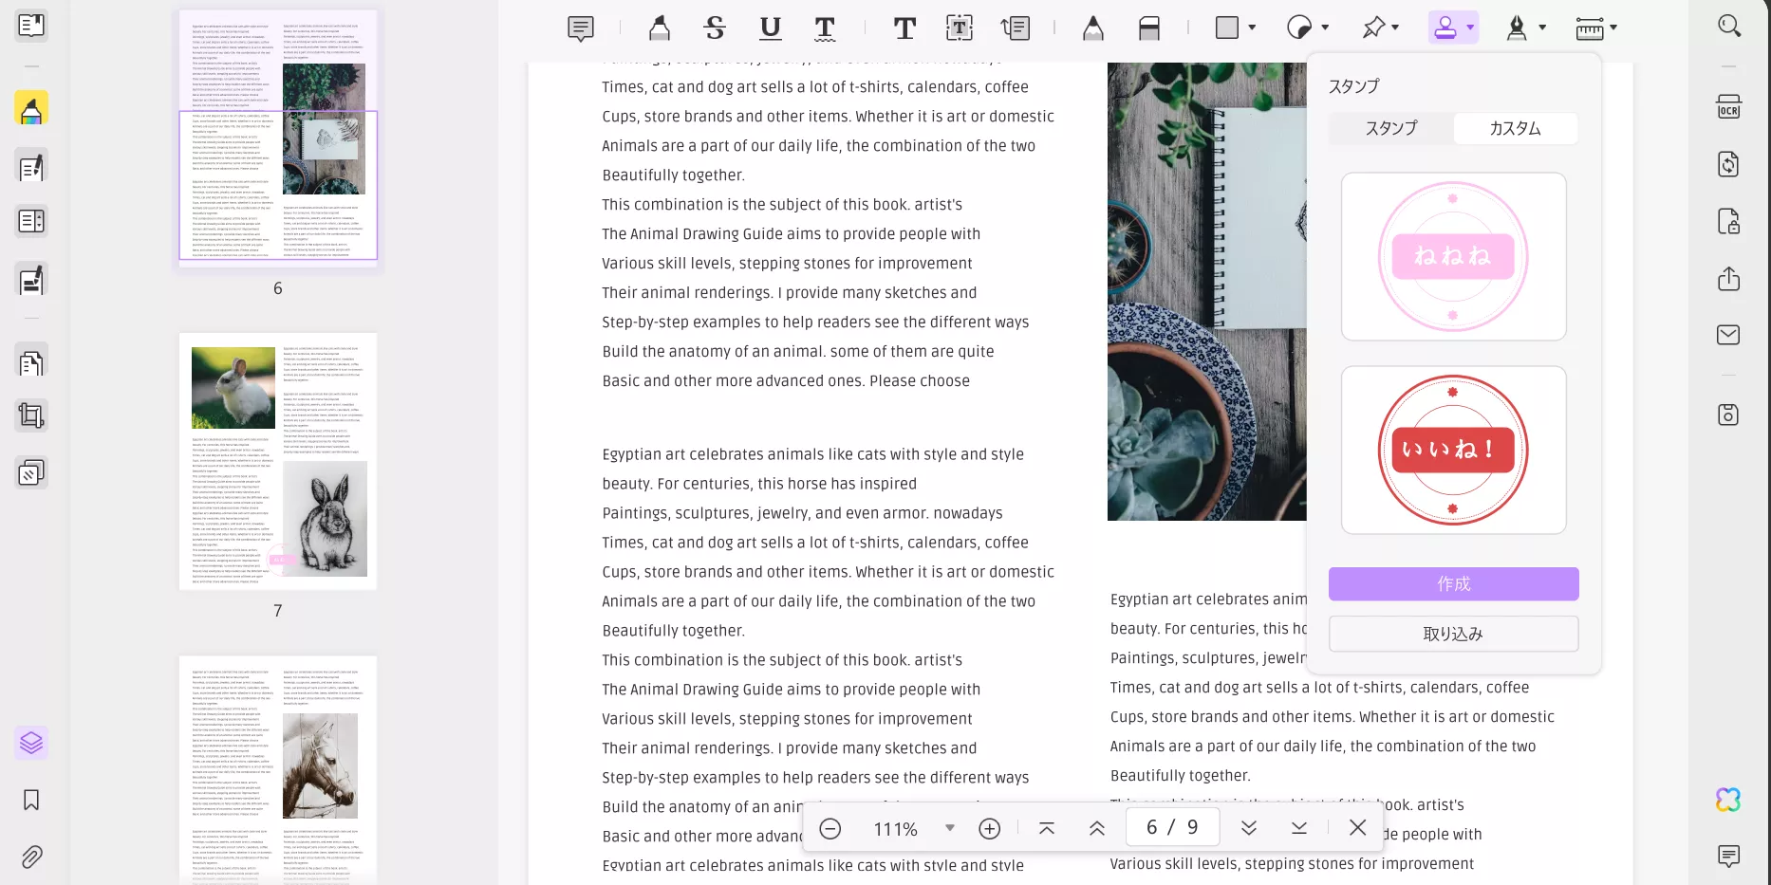Click the search magnifier icon
This screenshot has width=1771, height=885.
pyautogui.click(x=1728, y=26)
